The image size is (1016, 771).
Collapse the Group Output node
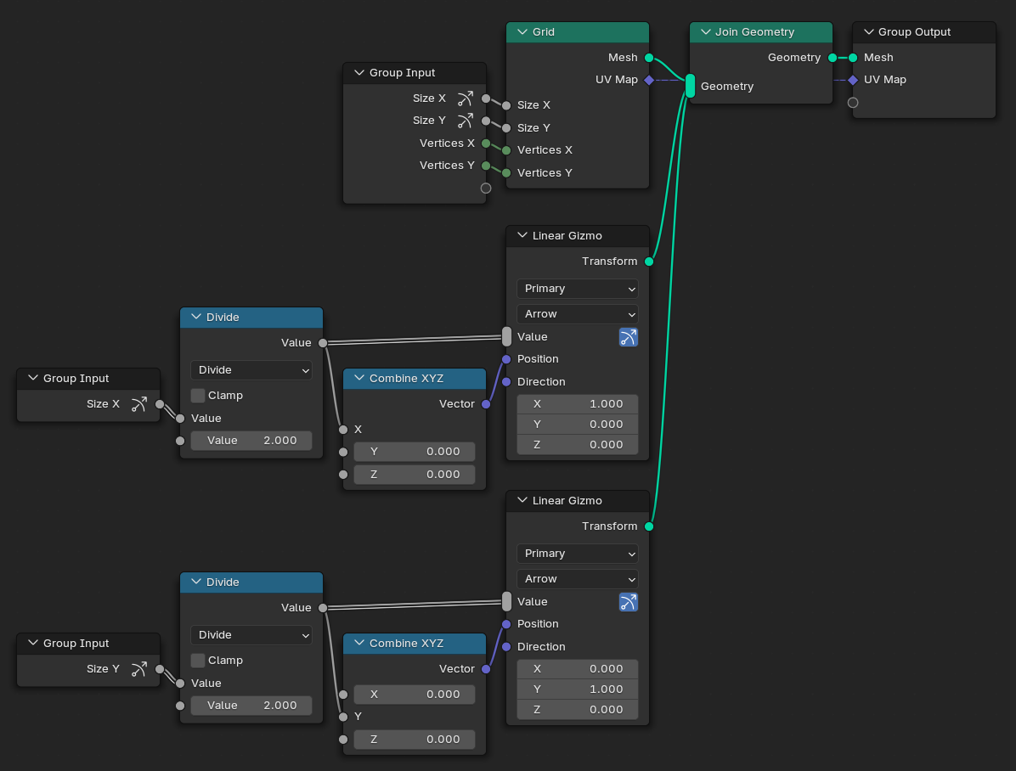[868, 31]
